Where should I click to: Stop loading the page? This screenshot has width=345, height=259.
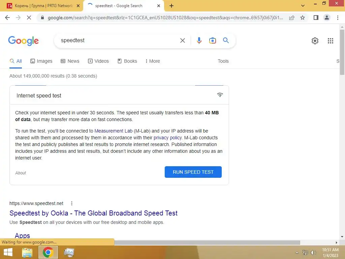(x=29, y=18)
